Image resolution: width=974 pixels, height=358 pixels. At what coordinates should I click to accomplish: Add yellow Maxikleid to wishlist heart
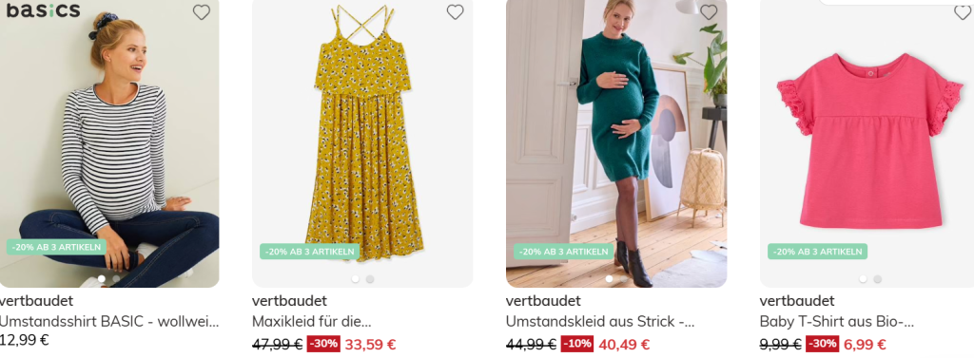tap(456, 11)
